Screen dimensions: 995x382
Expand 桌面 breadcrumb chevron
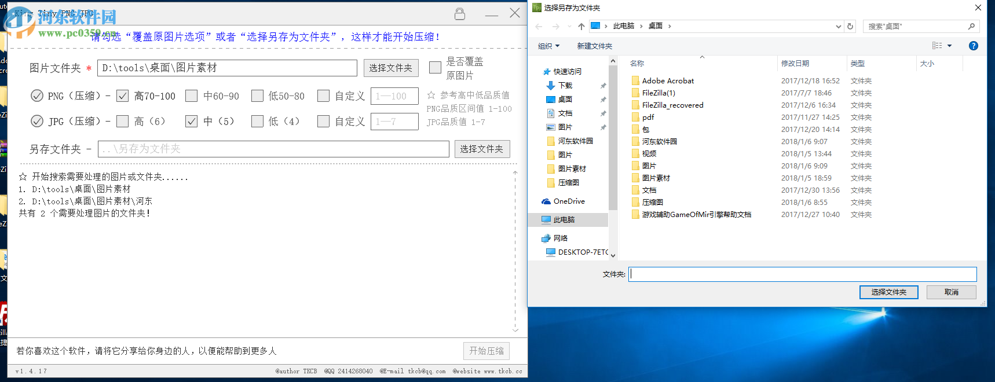[670, 26]
